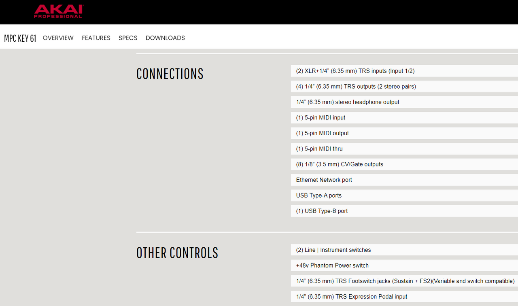Click the Other Controls section heading
This screenshot has height=306, width=518.
tap(177, 253)
